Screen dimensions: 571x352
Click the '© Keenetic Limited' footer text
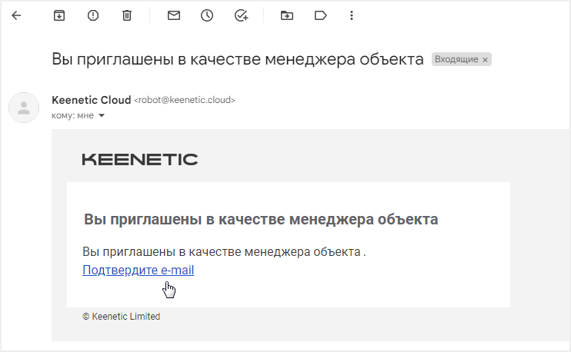[121, 316]
